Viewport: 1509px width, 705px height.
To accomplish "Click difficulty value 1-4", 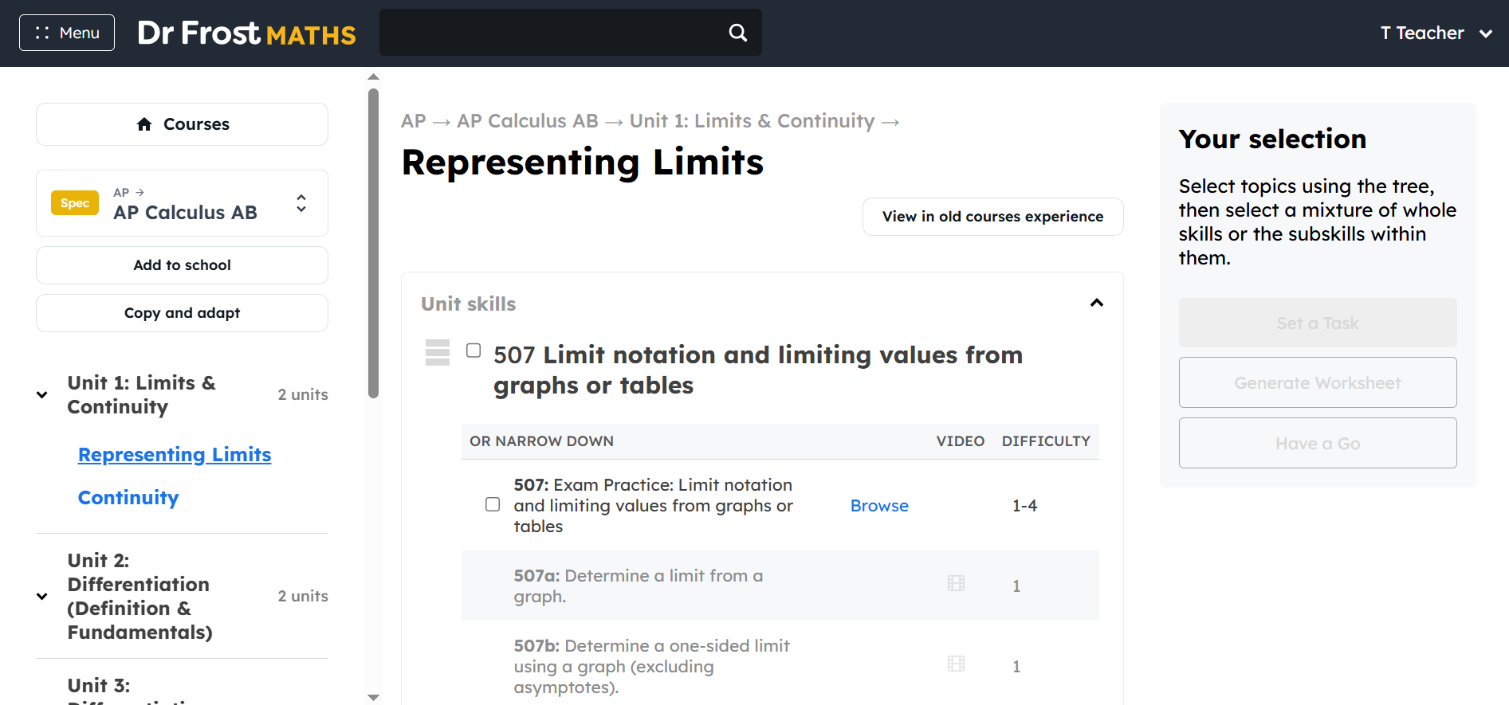I will 1024,506.
